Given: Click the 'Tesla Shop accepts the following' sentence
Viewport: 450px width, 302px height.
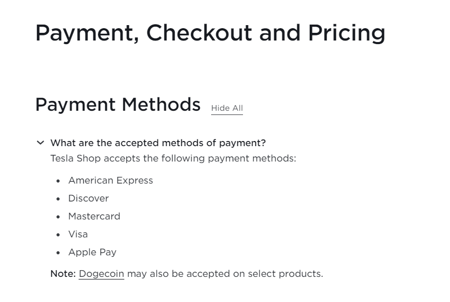Looking at the screenshot, I should (x=173, y=158).
